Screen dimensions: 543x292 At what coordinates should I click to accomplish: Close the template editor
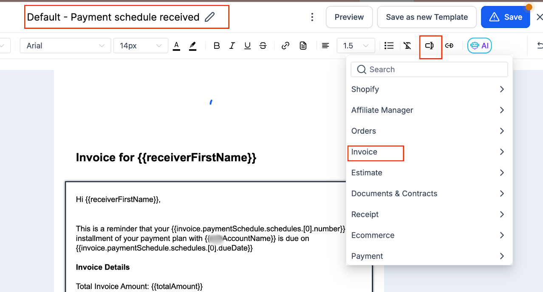tap(539, 17)
